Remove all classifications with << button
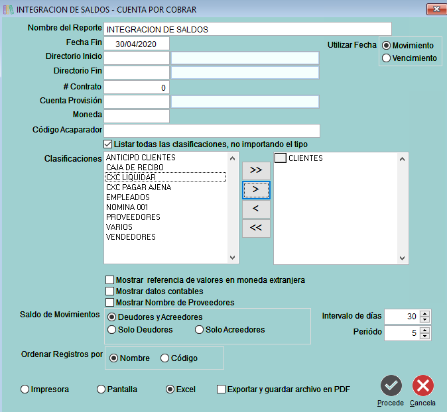Screen dimensions: 447x412 click(x=256, y=229)
